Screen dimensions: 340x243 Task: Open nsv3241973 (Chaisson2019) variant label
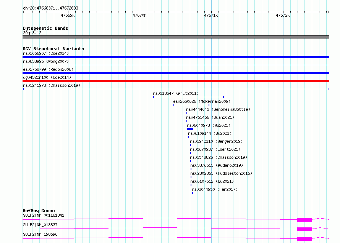52,85
